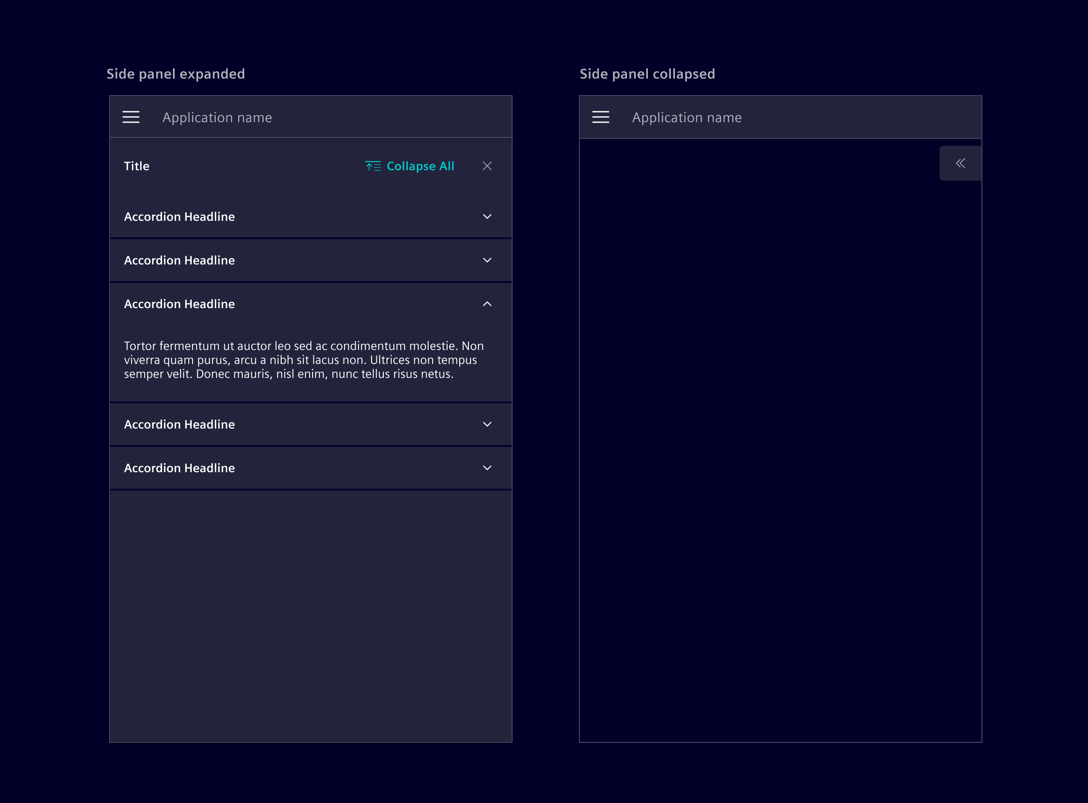Expand the first accordion chevron
Image resolution: width=1088 pixels, height=803 pixels.
[487, 217]
